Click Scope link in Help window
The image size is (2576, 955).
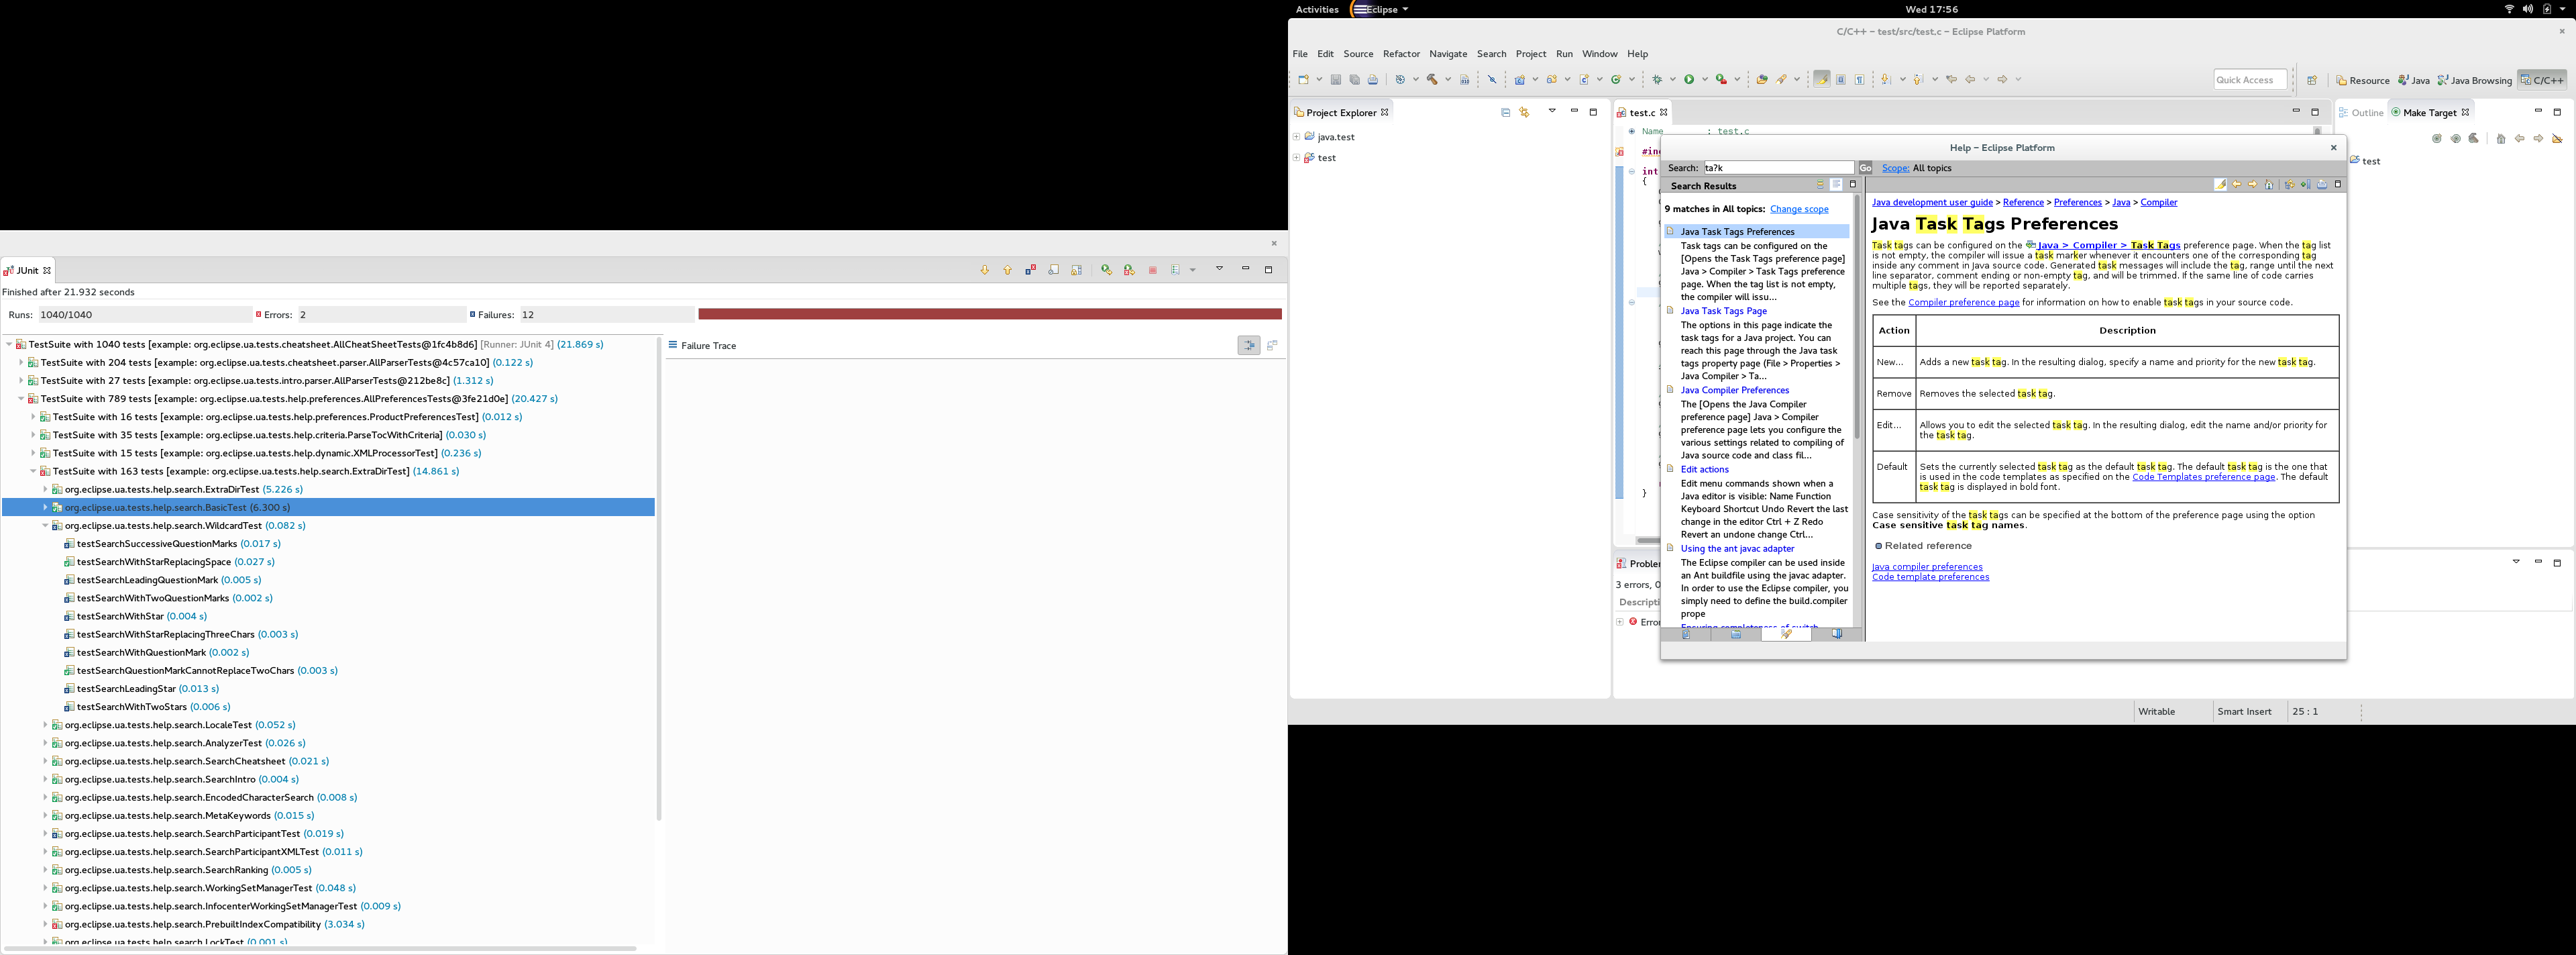tap(1895, 168)
